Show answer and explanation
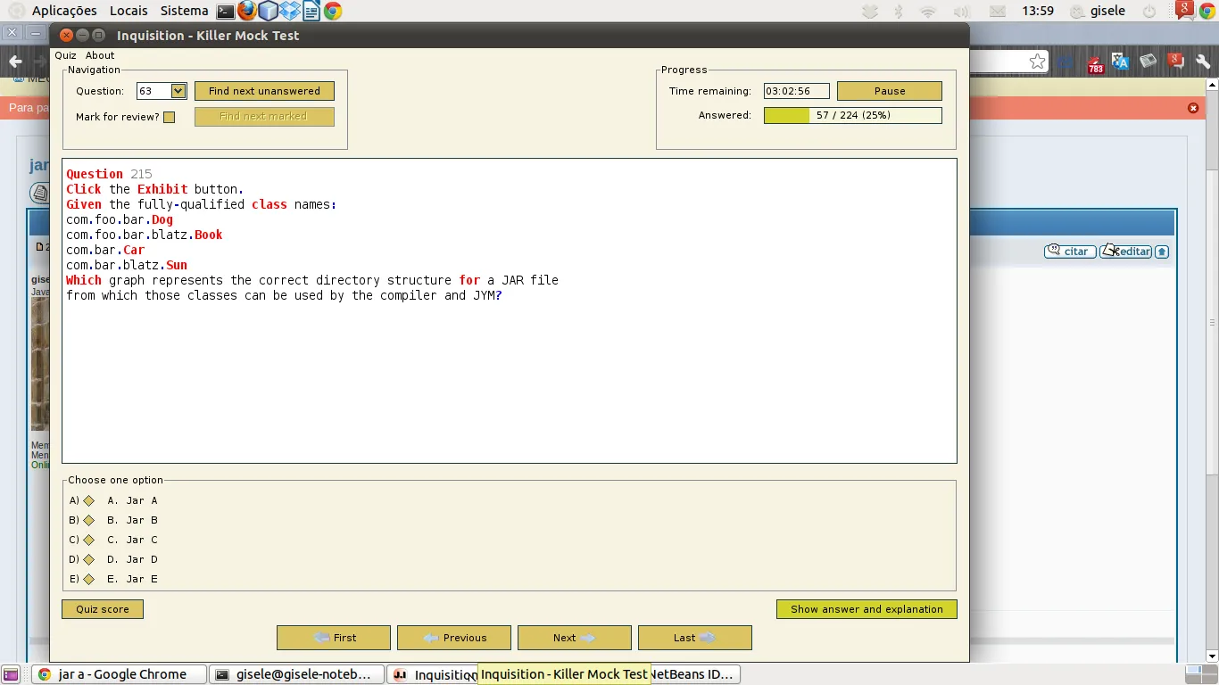This screenshot has width=1219, height=685. [x=867, y=609]
